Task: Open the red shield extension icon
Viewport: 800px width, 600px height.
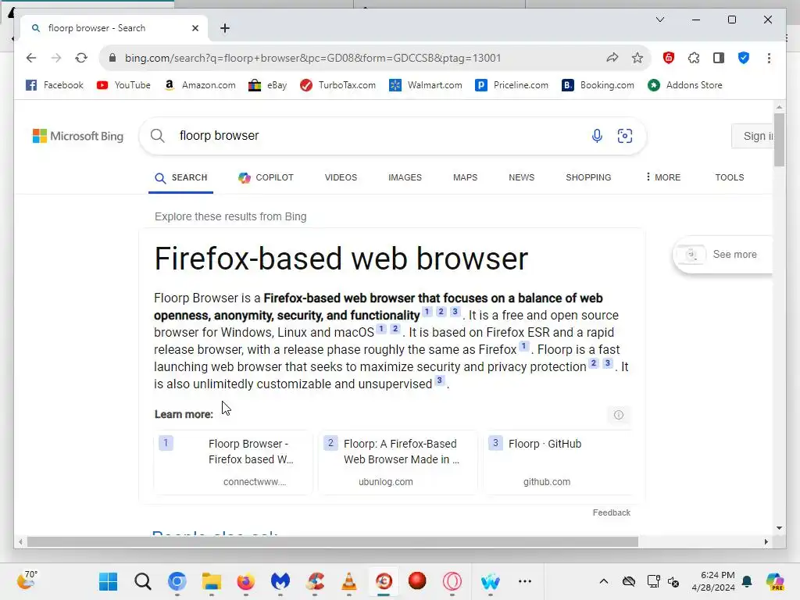Action: [669, 58]
